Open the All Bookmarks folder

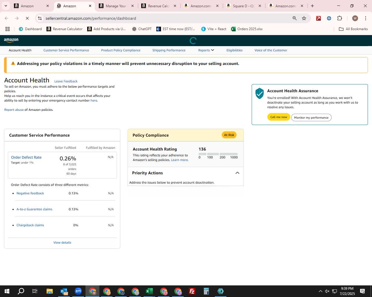[x=353, y=29]
